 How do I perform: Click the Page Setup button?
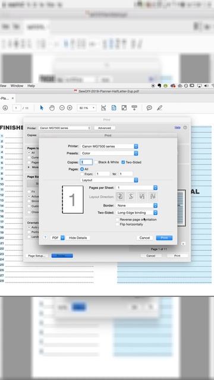(x=36, y=256)
